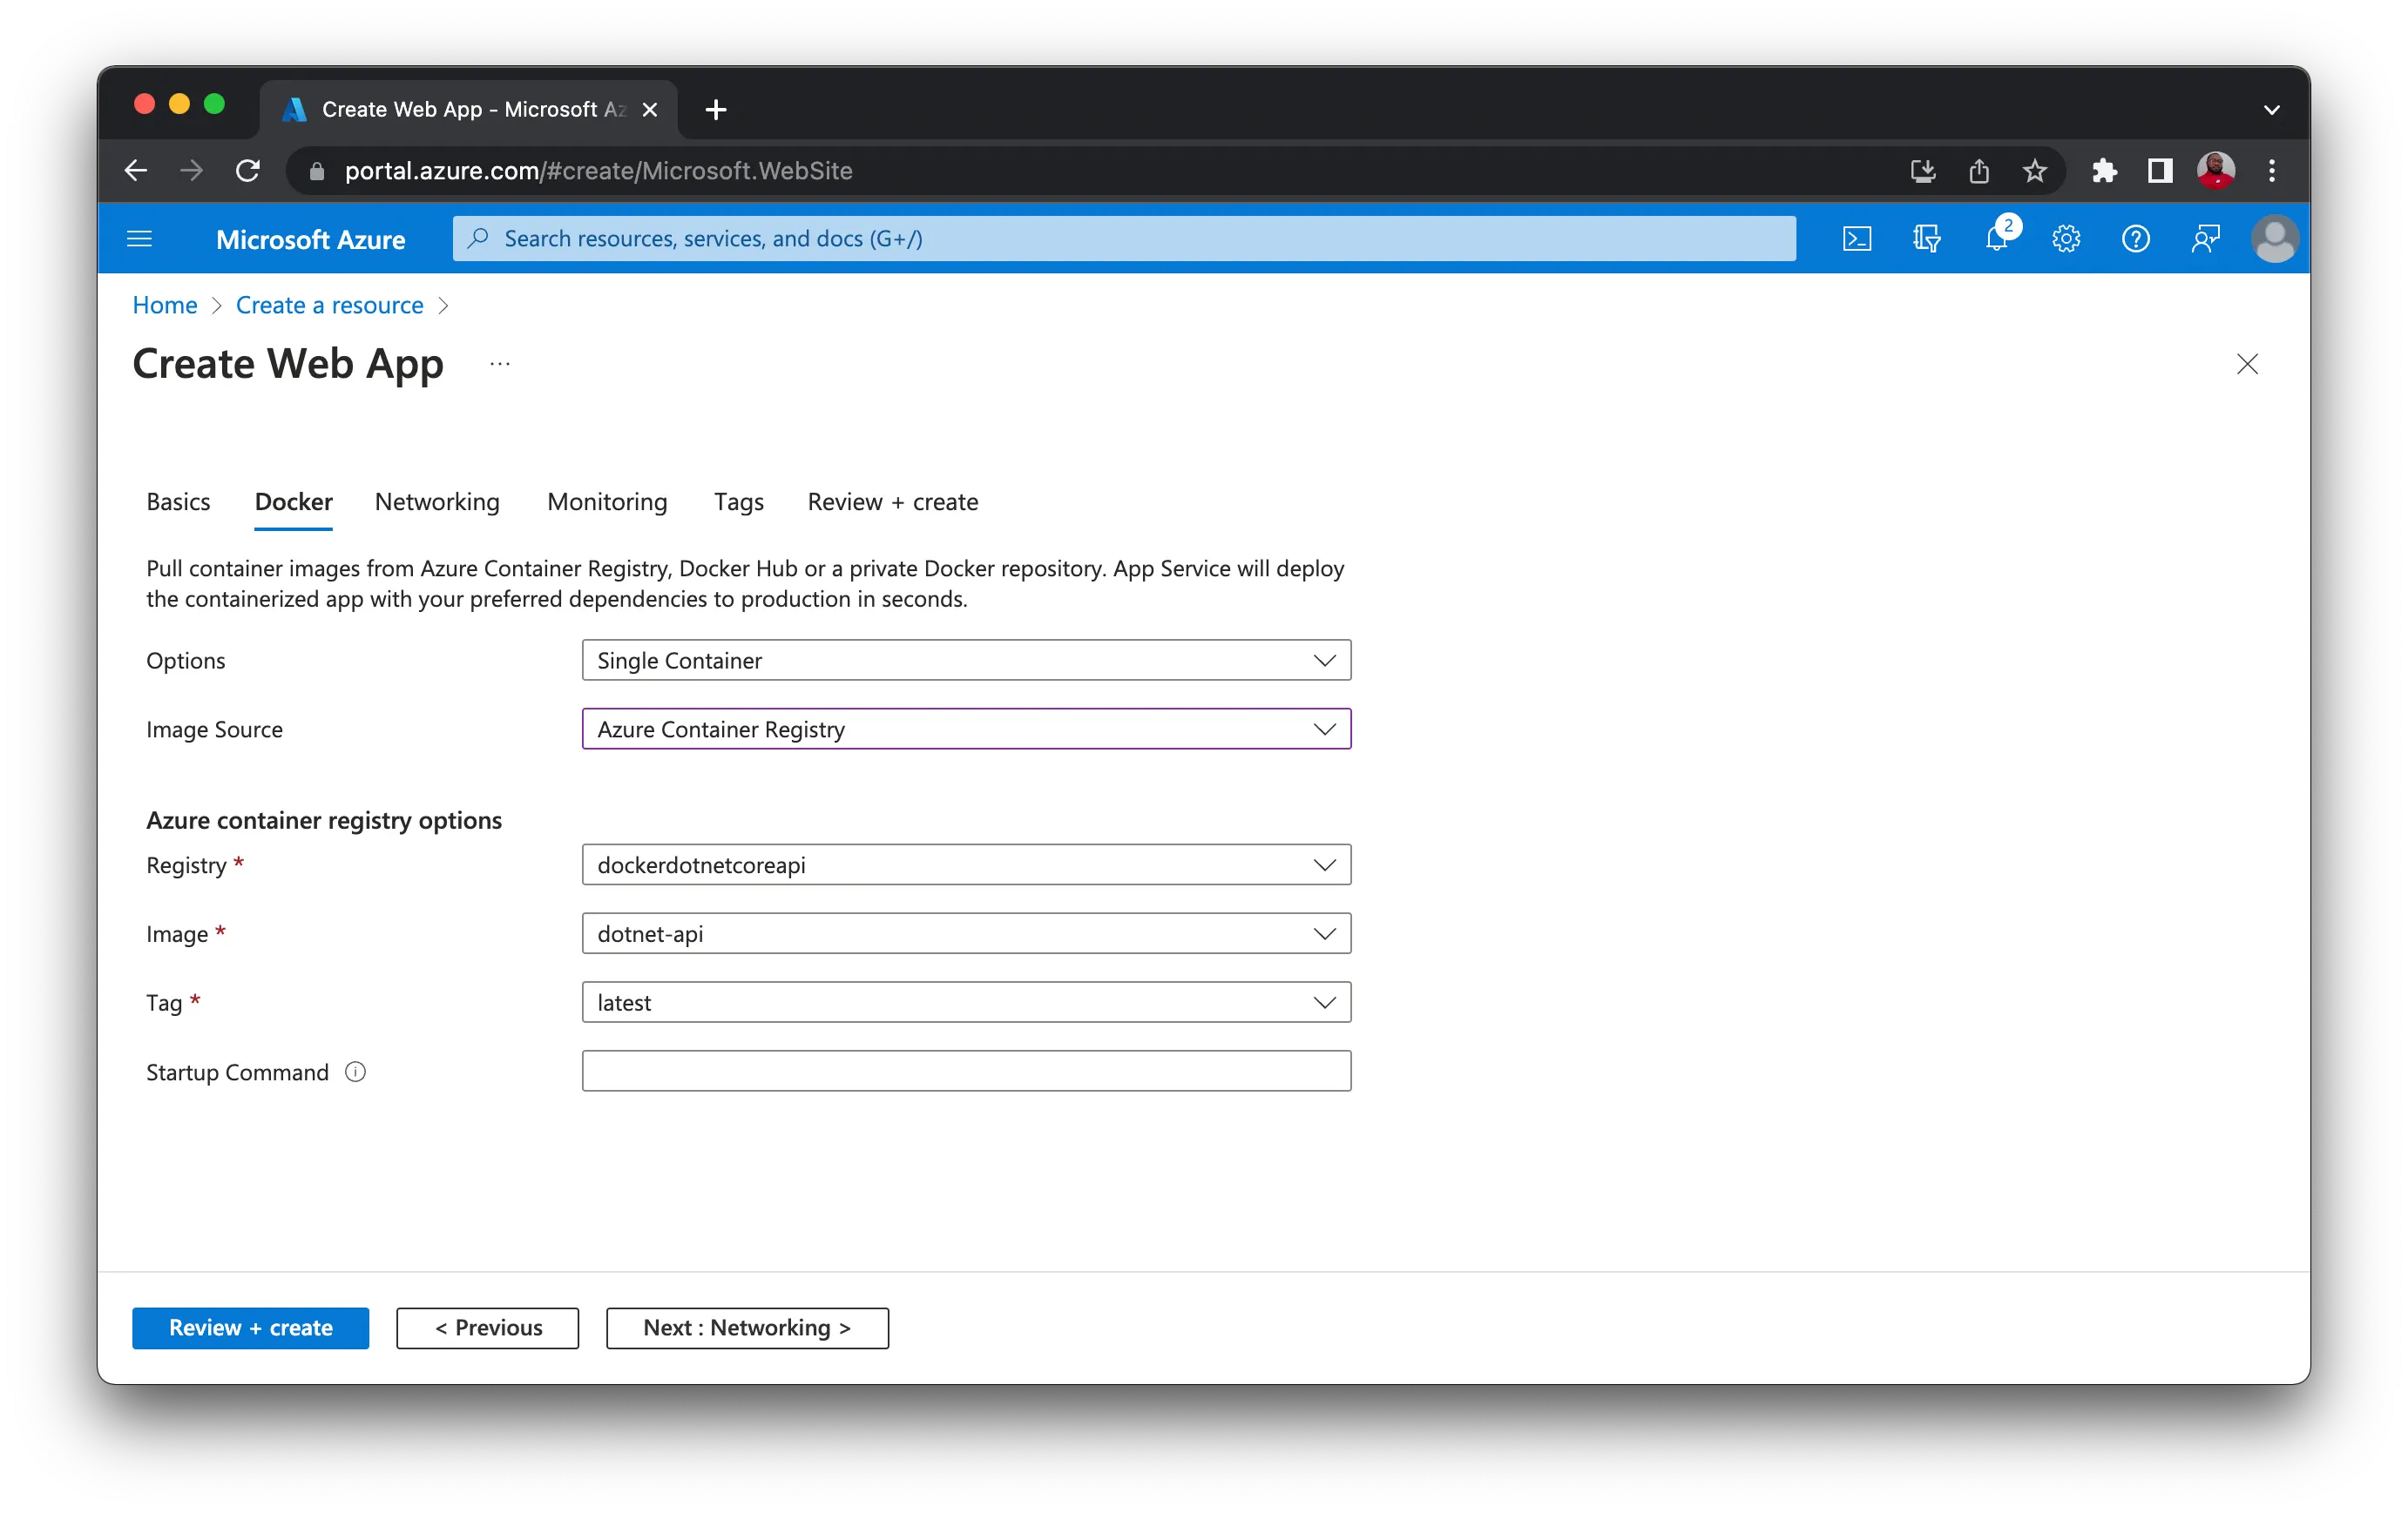
Task: Open the Directories and subscriptions filter
Action: point(1926,238)
